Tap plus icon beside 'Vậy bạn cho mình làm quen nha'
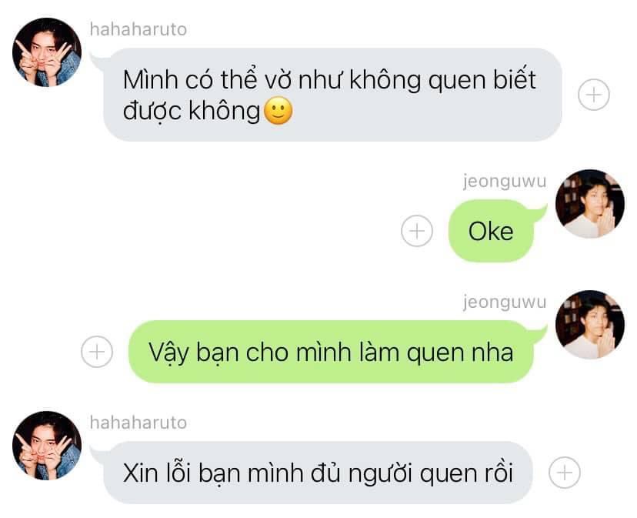The image size is (637, 518). coord(97,352)
